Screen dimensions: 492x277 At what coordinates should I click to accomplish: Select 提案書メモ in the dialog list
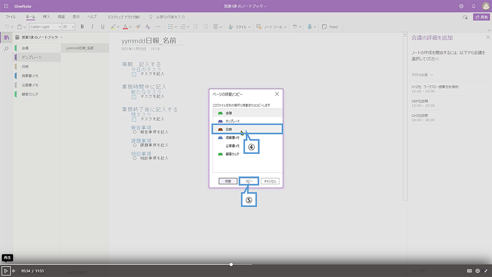[247, 137]
